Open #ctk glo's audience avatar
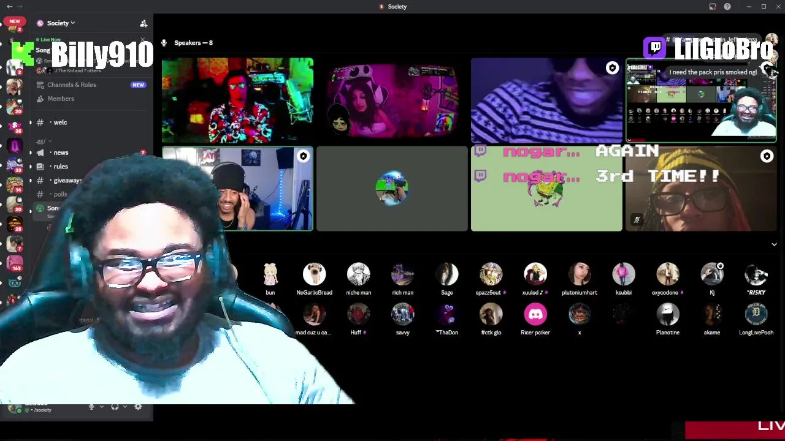 coord(491,314)
